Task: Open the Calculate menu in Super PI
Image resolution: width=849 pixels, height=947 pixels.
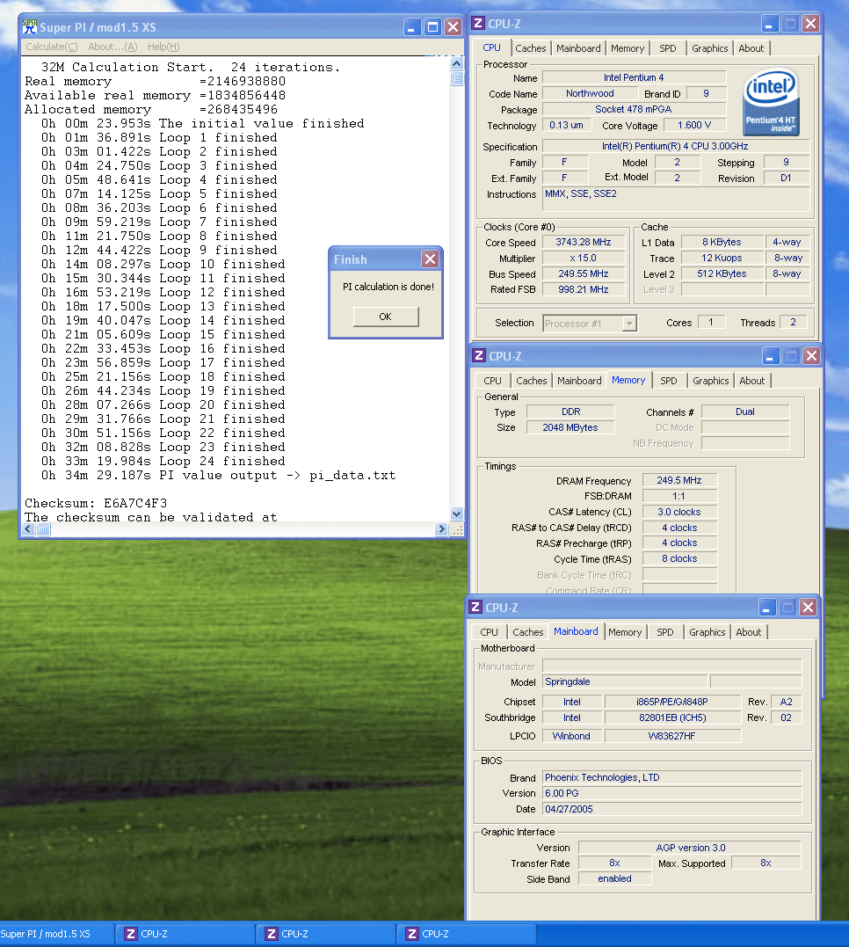Action: coord(51,47)
